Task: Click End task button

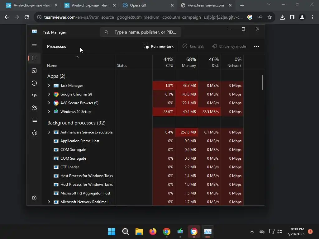Action: (193, 46)
